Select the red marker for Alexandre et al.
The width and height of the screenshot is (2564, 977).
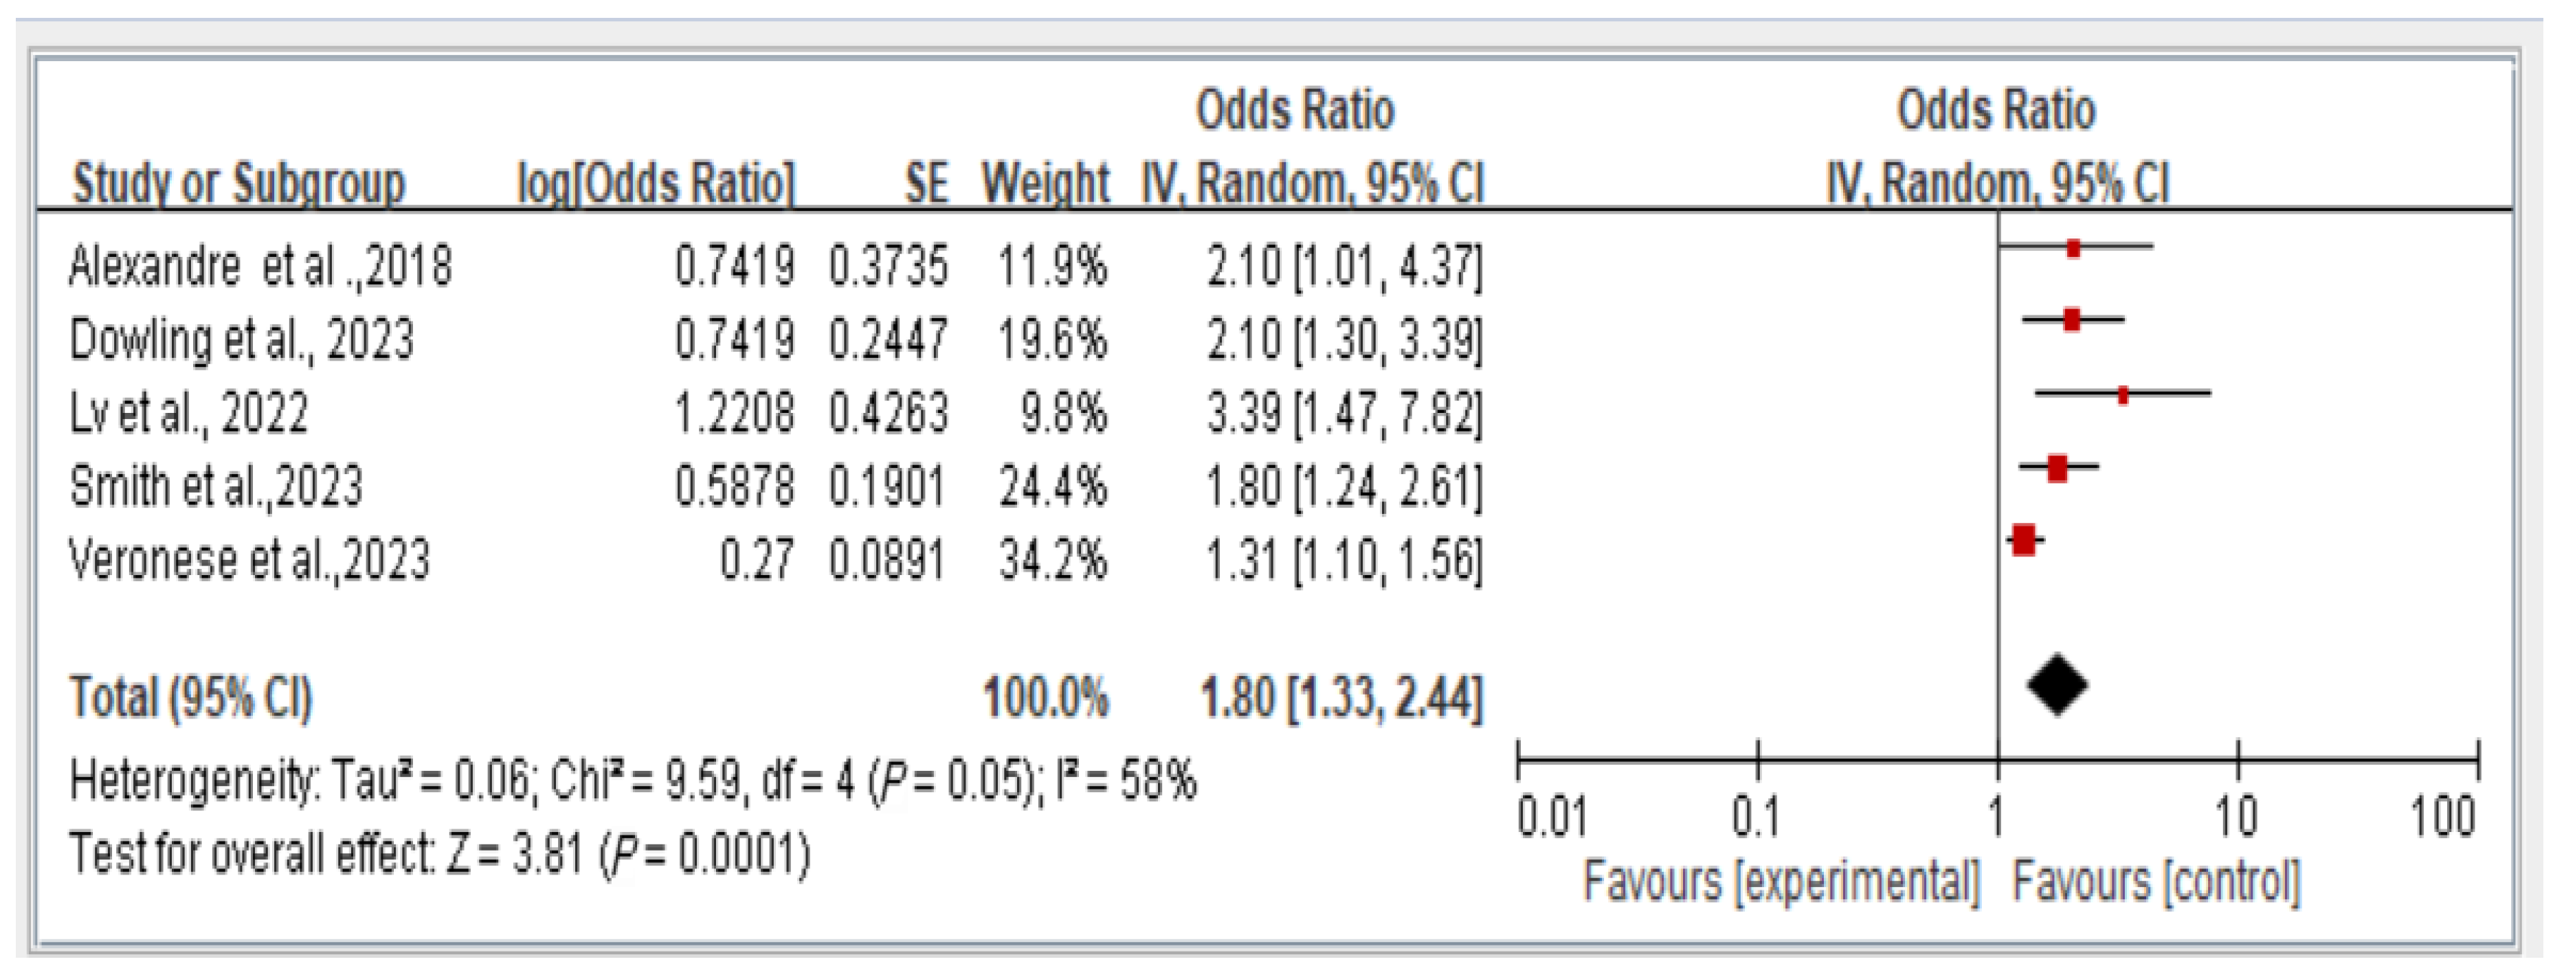[2073, 249]
